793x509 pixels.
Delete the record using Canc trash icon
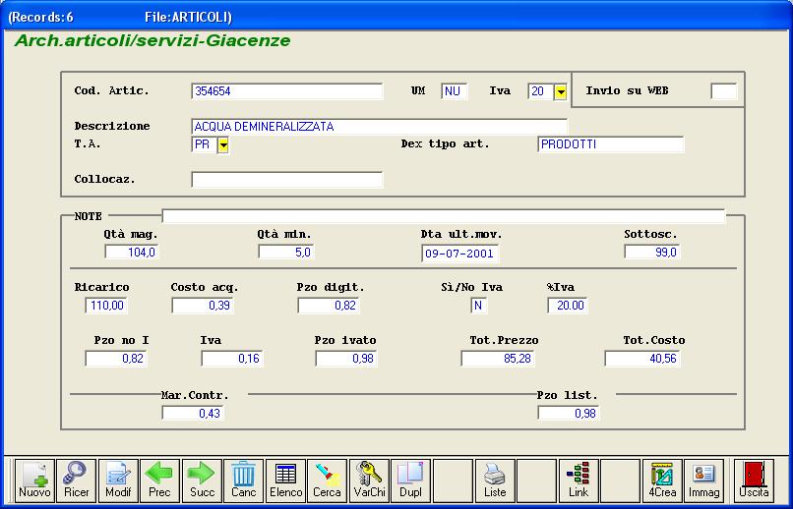tap(244, 481)
